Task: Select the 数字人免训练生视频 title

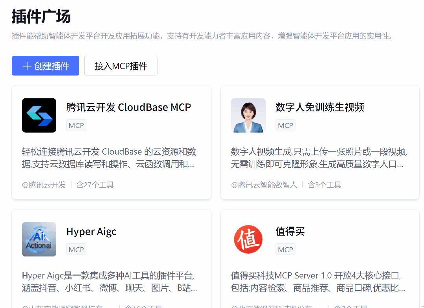Action: point(319,107)
